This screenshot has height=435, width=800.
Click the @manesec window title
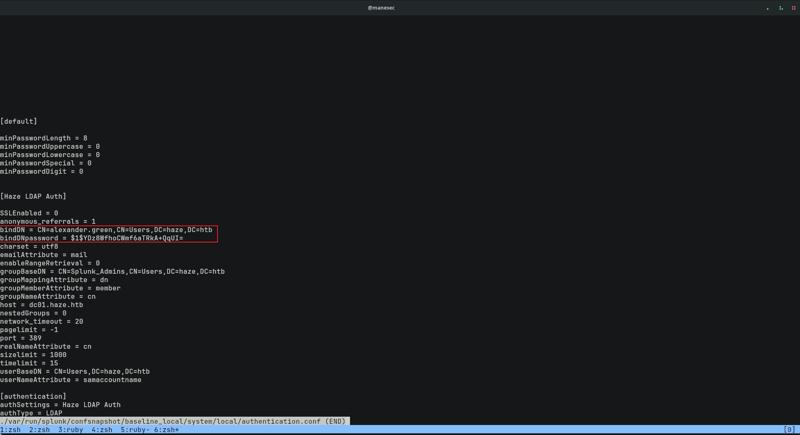tap(381, 8)
